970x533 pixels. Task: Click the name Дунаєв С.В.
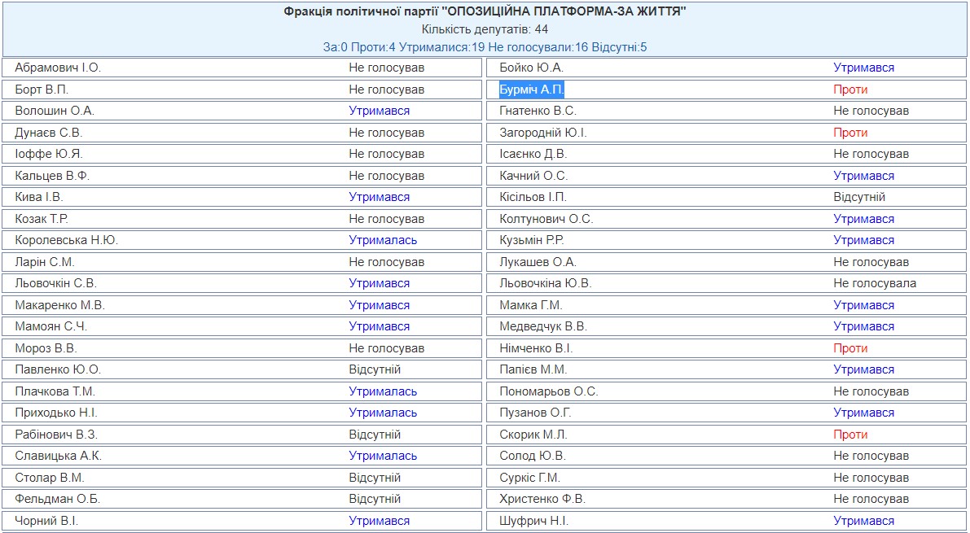(48, 133)
